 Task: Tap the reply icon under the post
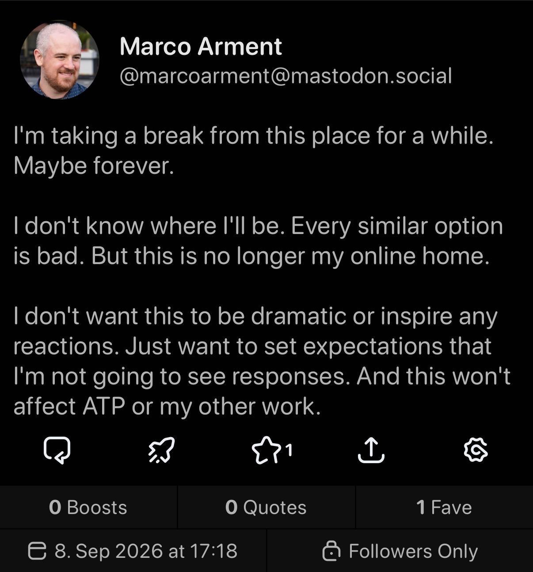tap(57, 450)
